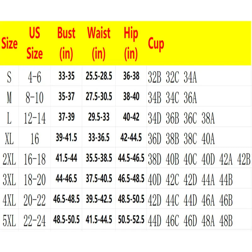Screen dimensions: 252x252
Task: Click the 'Size' column header
Action: (9, 43)
